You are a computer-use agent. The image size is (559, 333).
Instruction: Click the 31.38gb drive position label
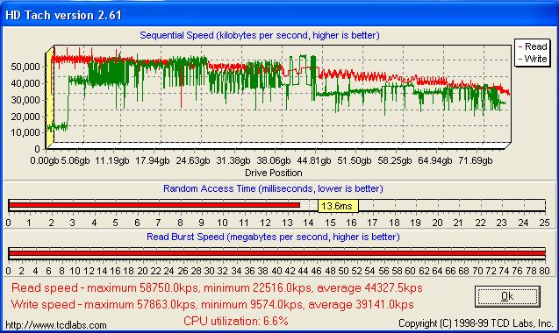pos(233,160)
